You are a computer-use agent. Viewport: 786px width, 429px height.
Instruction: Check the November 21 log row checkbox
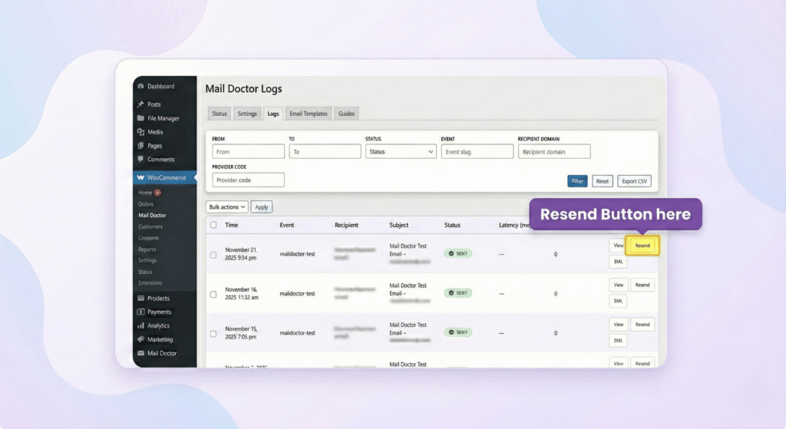213,254
